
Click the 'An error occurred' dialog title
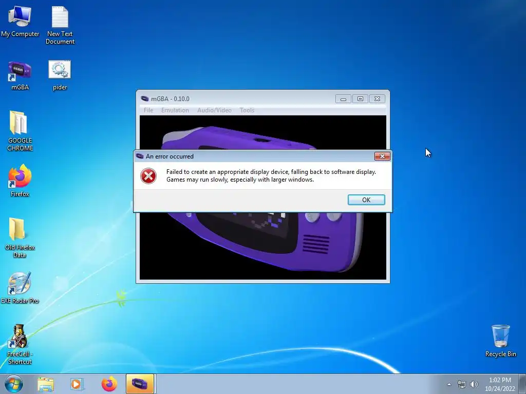click(x=170, y=156)
